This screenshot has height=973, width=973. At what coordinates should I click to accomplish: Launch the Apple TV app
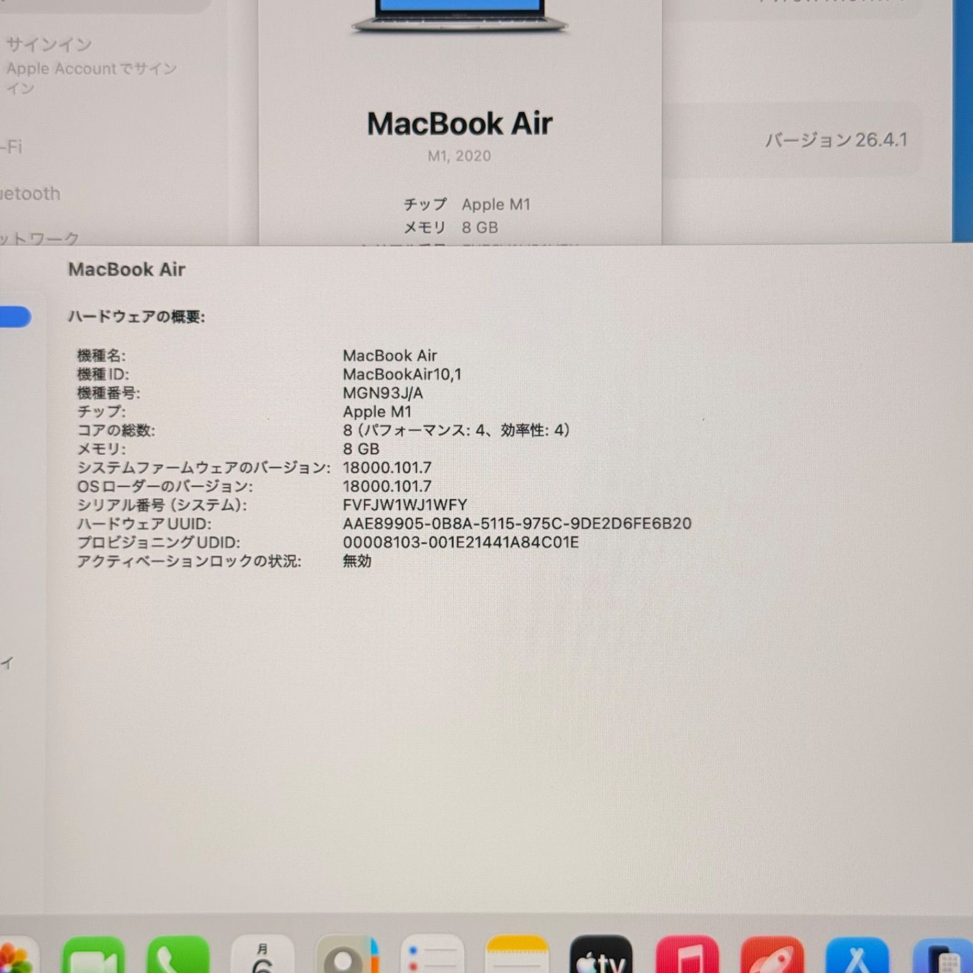[x=601, y=955]
